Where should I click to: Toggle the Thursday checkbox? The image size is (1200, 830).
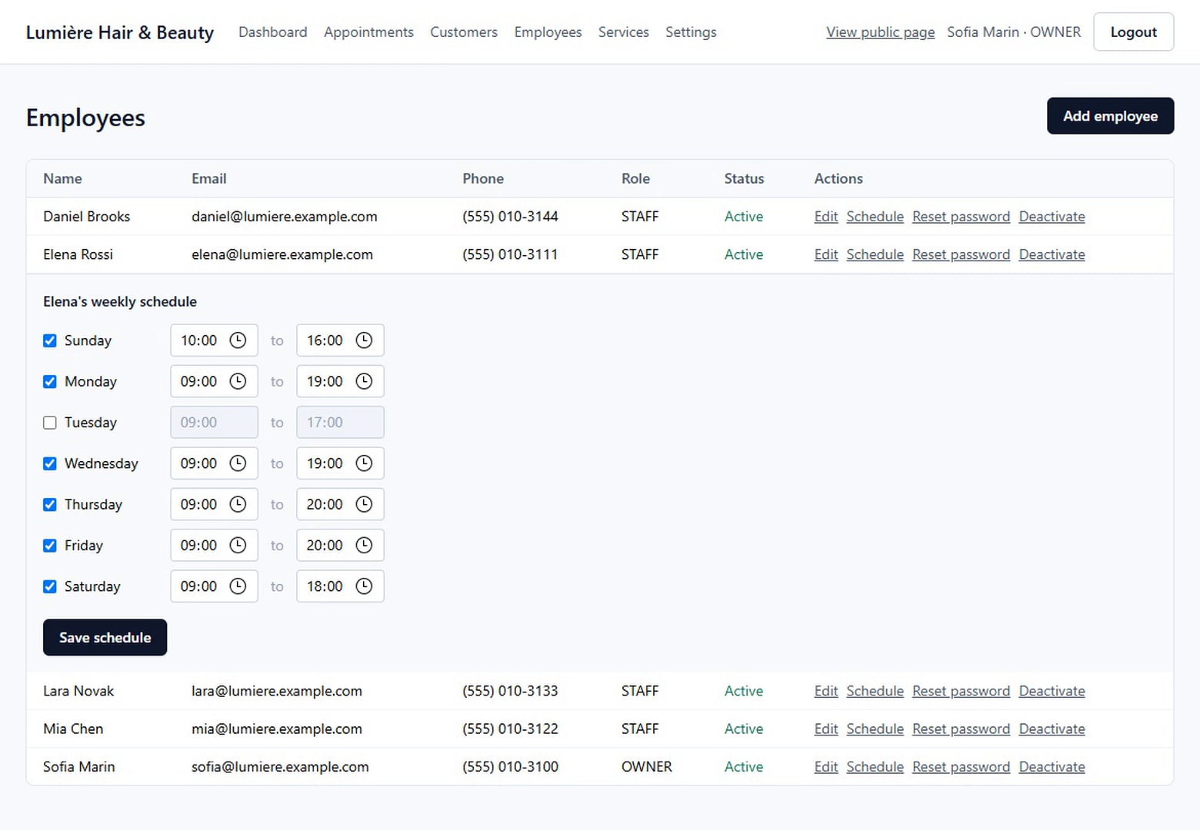pyautogui.click(x=50, y=504)
